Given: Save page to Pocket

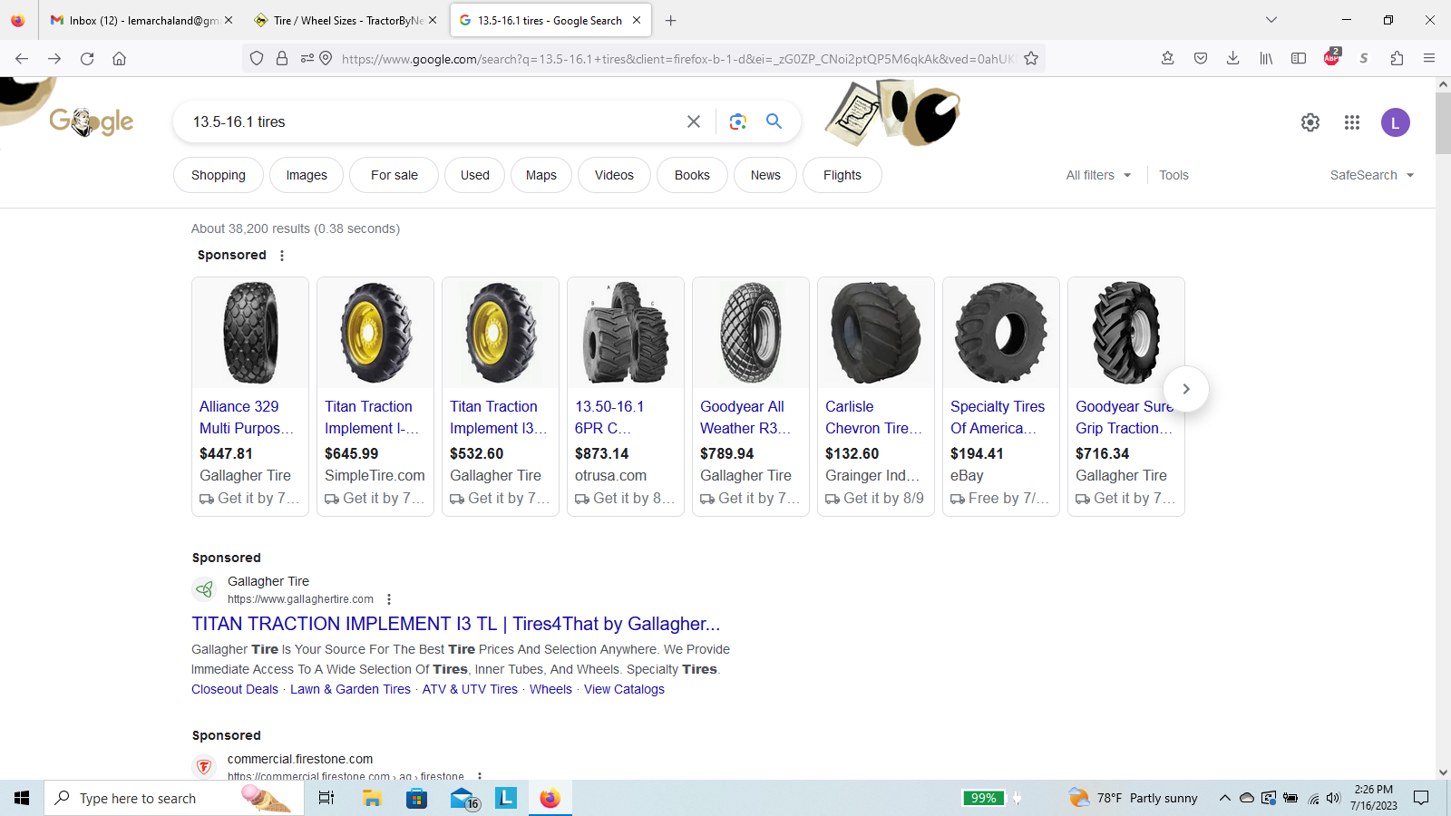Looking at the screenshot, I should point(1201,58).
